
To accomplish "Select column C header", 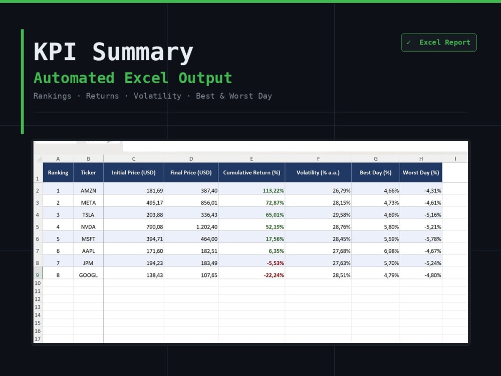I will click(x=134, y=159).
